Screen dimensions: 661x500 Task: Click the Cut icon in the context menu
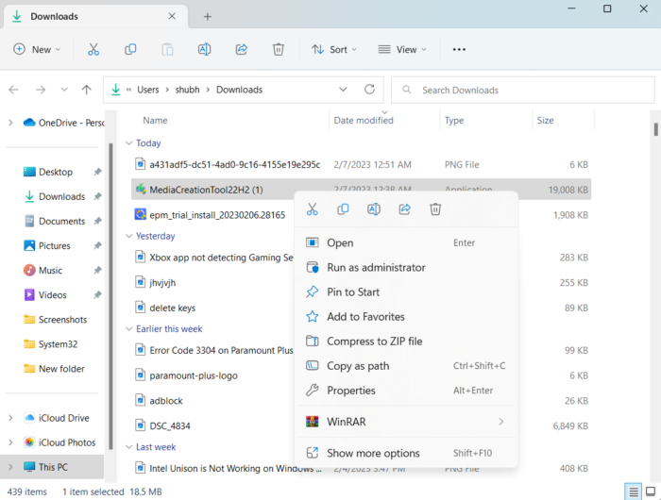point(312,209)
